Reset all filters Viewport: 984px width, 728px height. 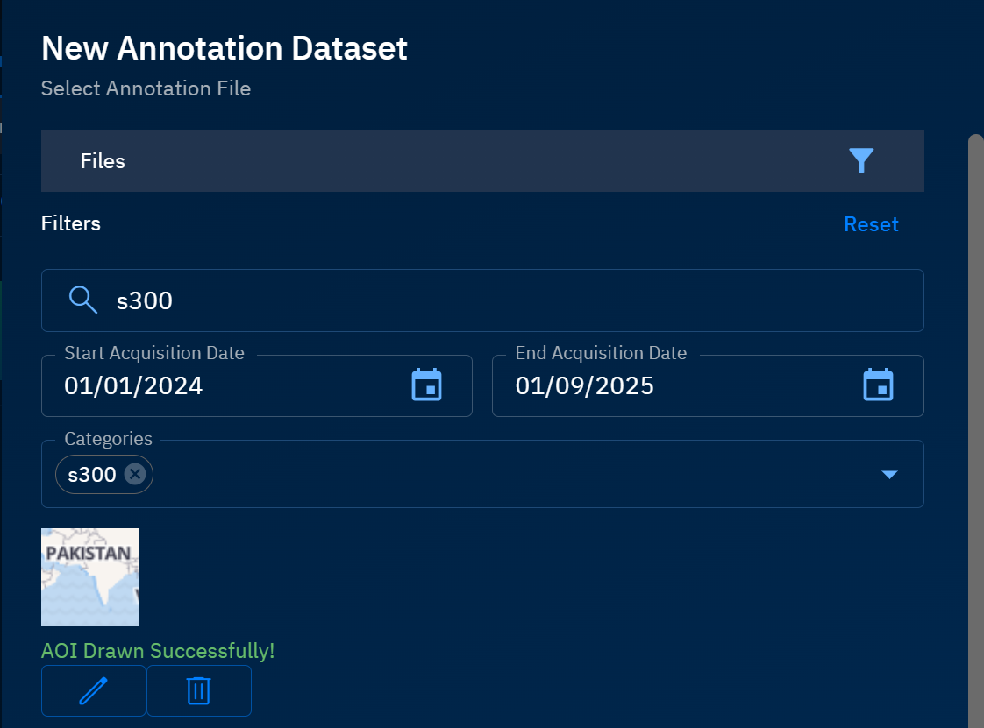[x=870, y=224]
